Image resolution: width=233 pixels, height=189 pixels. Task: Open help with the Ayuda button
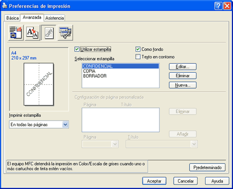coord(217,181)
